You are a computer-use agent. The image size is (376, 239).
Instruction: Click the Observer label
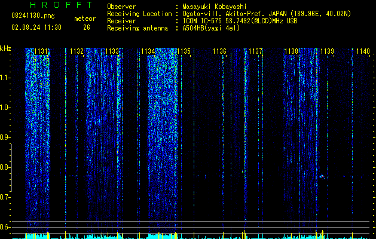point(121,7)
